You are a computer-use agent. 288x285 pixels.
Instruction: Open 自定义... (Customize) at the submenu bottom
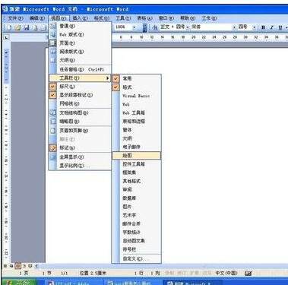coord(137,259)
